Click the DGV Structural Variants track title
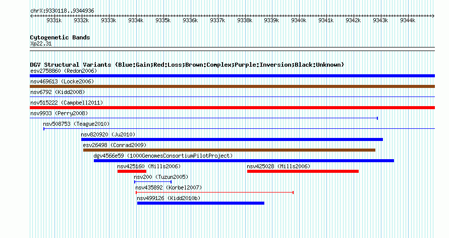The width and height of the screenshot is (449, 238). pos(187,65)
